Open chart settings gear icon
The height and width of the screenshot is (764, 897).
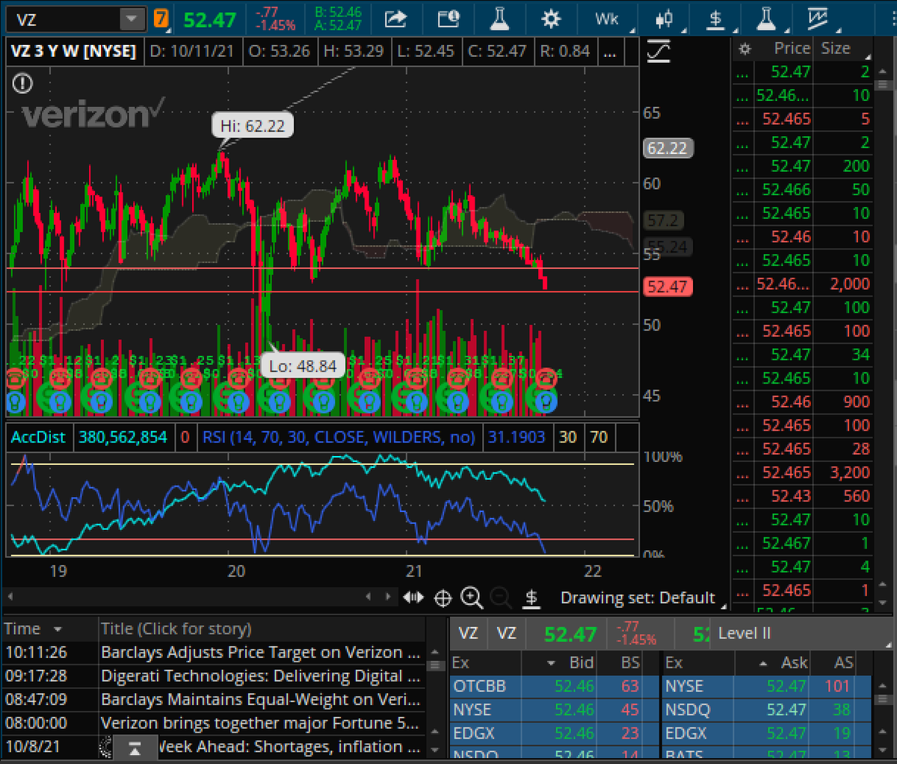point(551,18)
